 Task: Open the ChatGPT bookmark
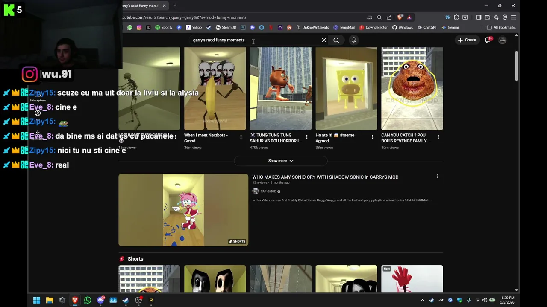click(427, 27)
